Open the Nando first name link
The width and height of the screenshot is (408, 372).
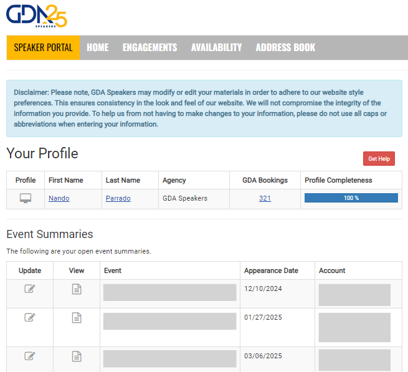59,198
